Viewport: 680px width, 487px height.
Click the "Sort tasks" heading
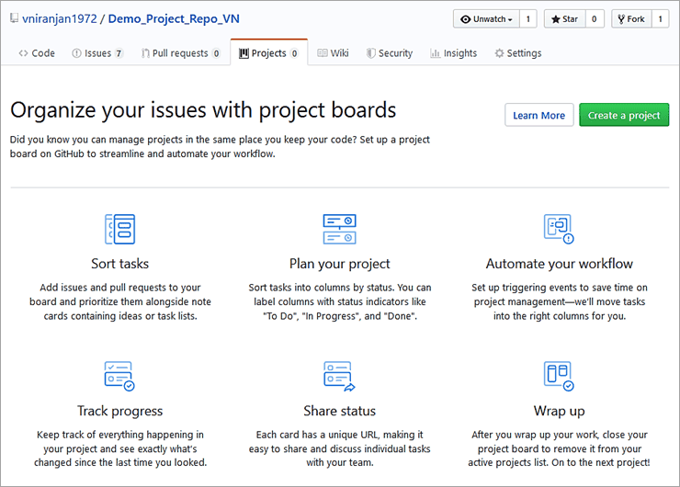click(120, 264)
